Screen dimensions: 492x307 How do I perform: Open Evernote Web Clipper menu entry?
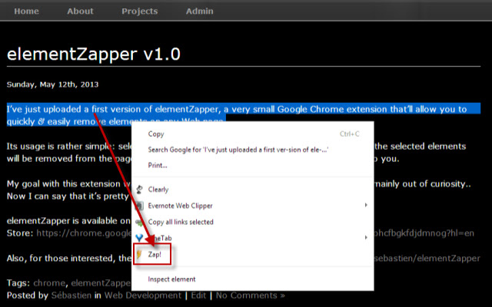(253, 206)
